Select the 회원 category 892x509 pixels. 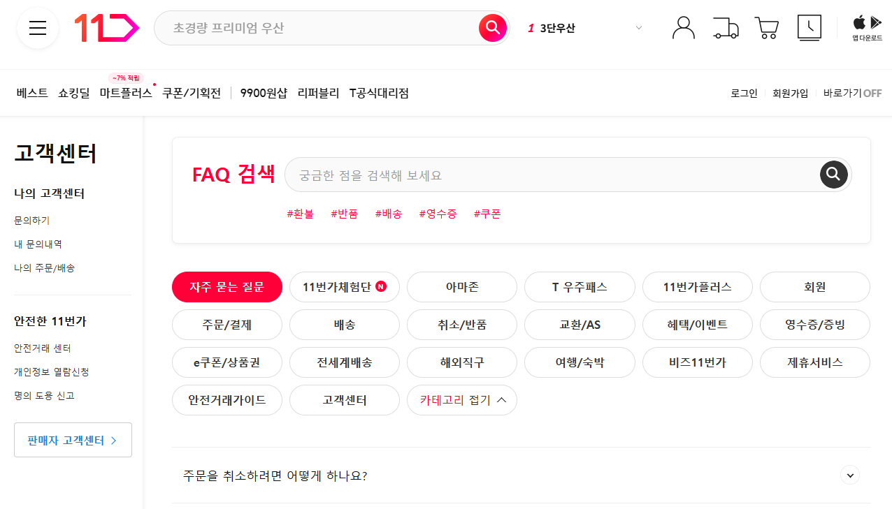point(815,287)
